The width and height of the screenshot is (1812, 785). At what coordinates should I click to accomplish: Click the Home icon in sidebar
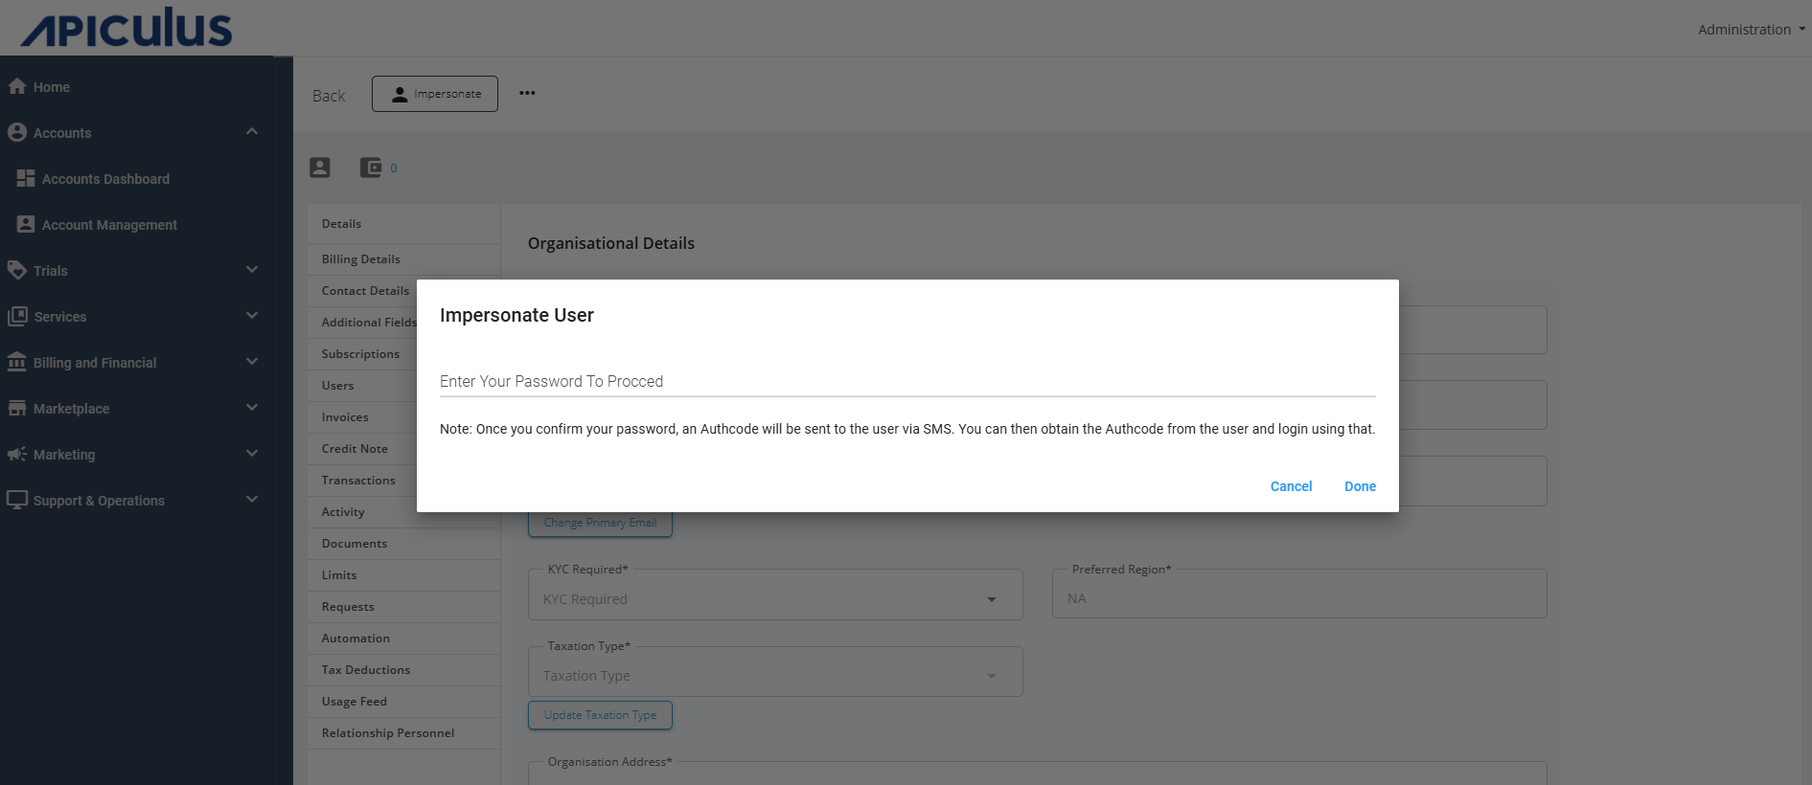(x=16, y=86)
